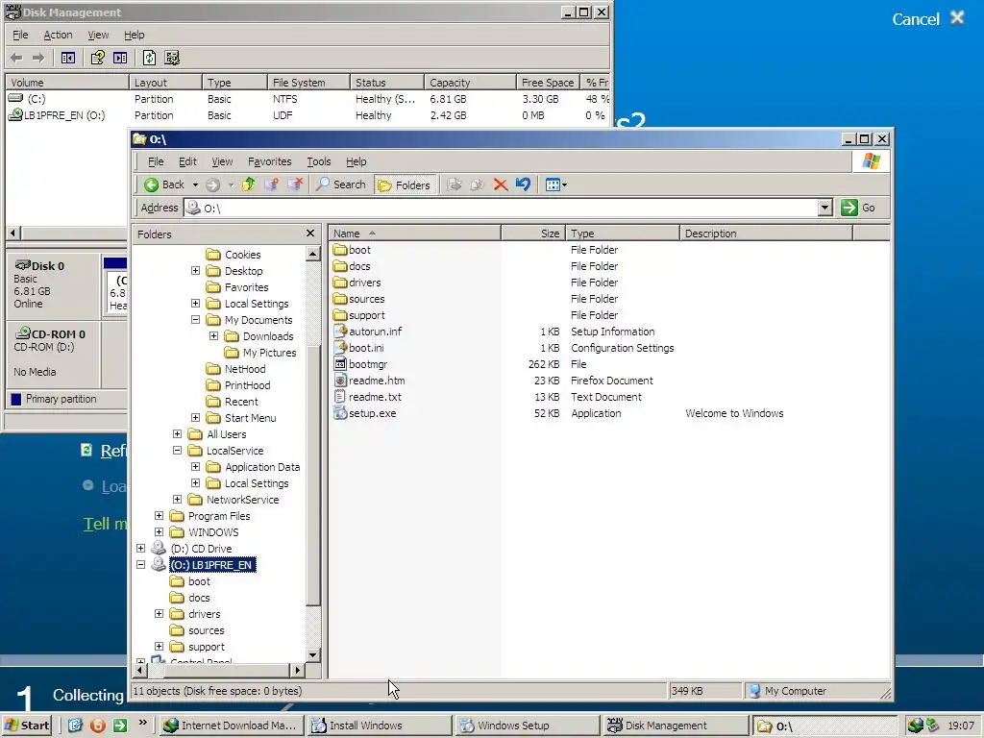Screen dimensions: 984x738
Task: Click the Settings icon in Disk Management toolbar
Action: pyautogui.click(x=172, y=58)
